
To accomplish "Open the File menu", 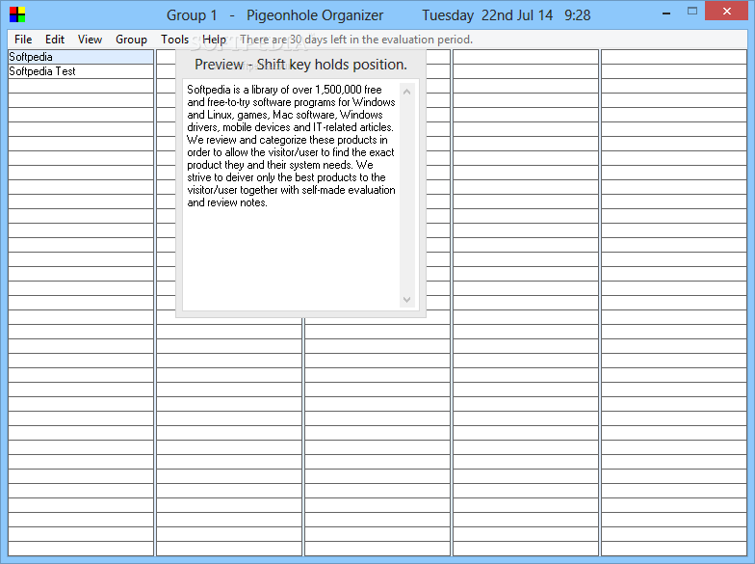I will (x=23, y=40).
